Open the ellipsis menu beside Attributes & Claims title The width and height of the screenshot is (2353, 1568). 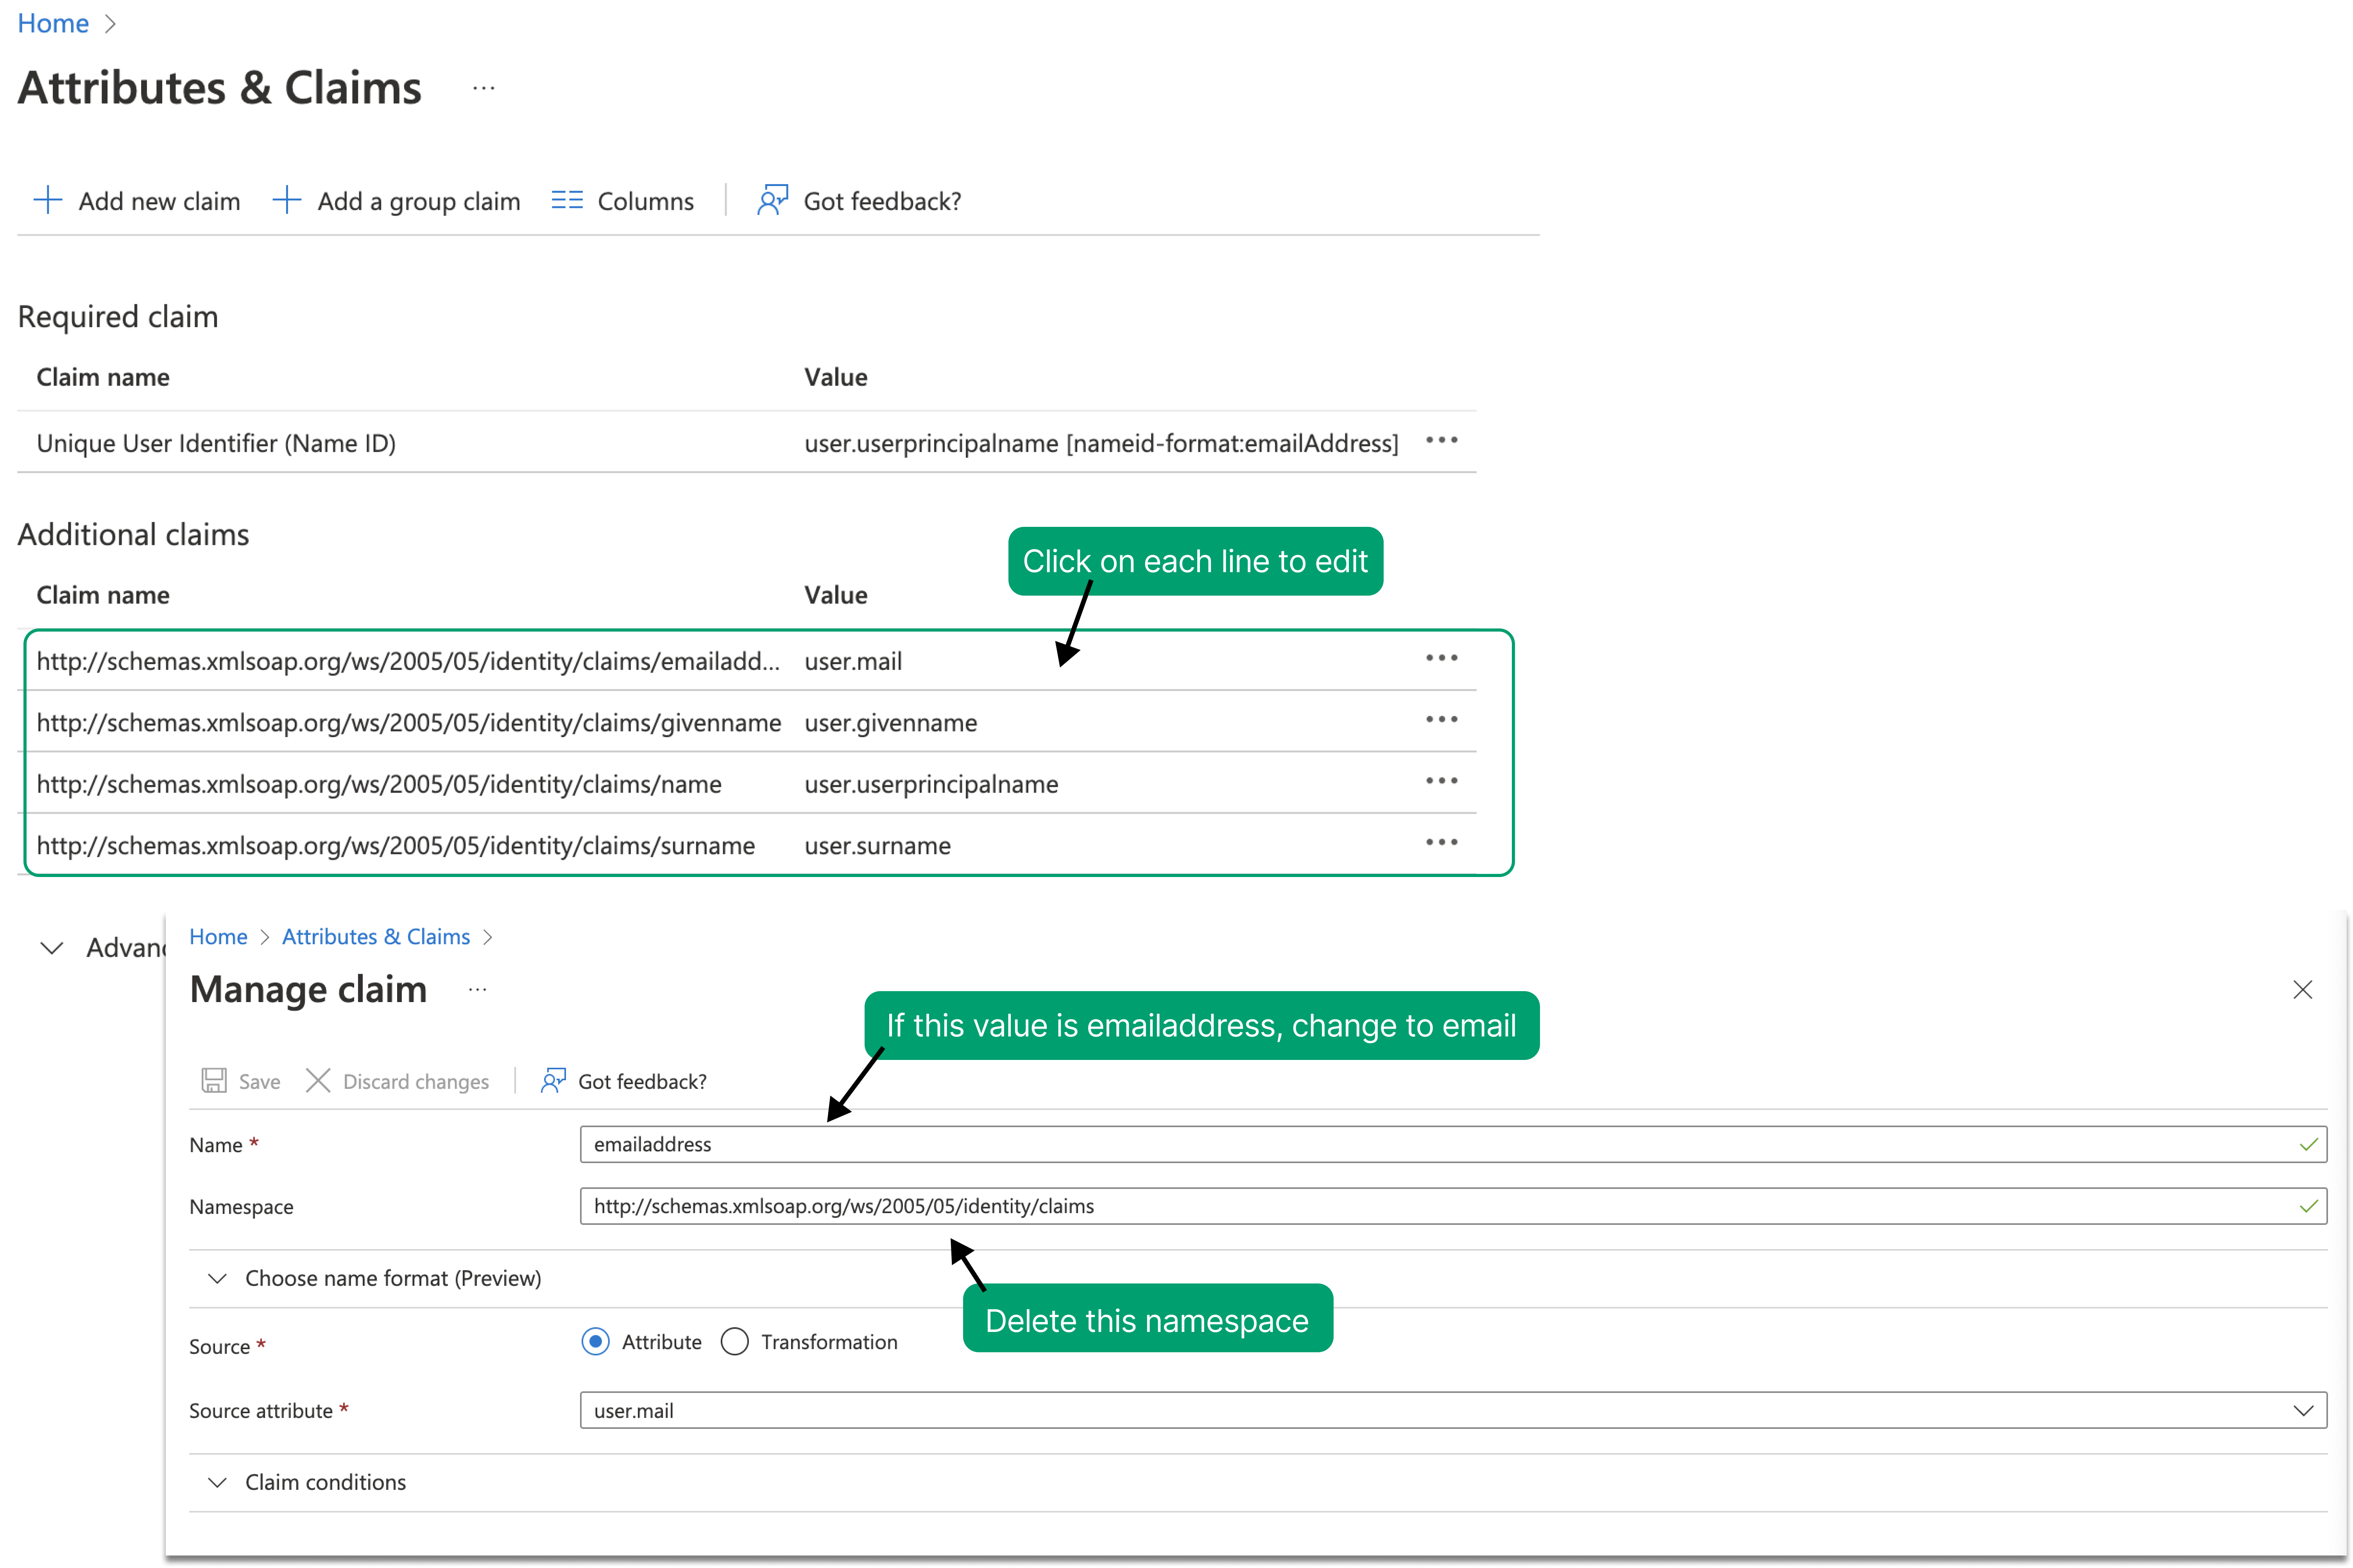pos(483,88)
